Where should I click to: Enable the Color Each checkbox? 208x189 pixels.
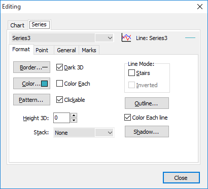[x=59, y=84]
